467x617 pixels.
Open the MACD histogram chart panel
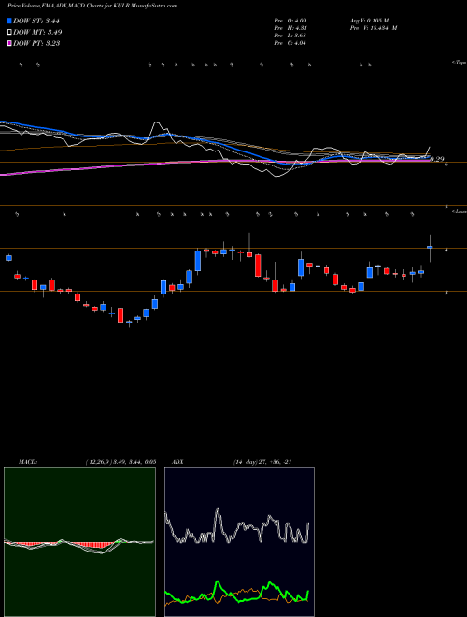(x=79, y=542)
